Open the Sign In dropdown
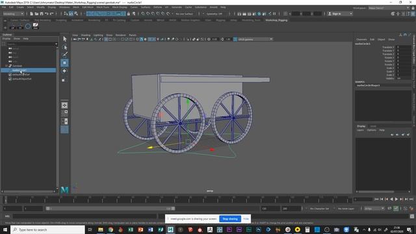The height and width of the screenshot is (234, 416). coord(340,14)
